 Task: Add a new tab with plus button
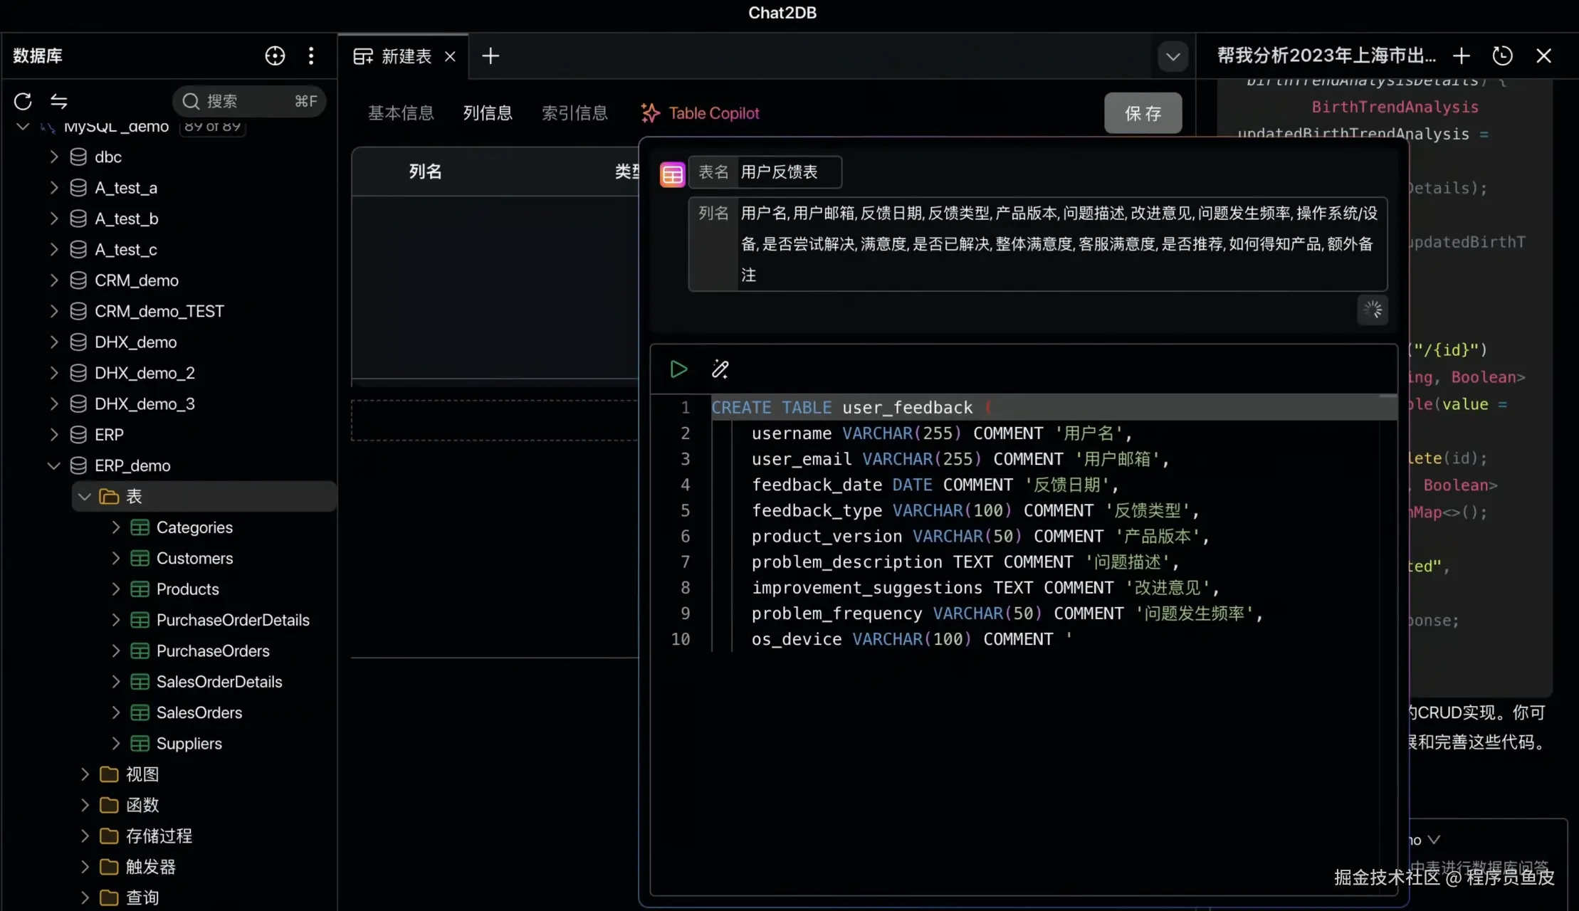[491, 56]
